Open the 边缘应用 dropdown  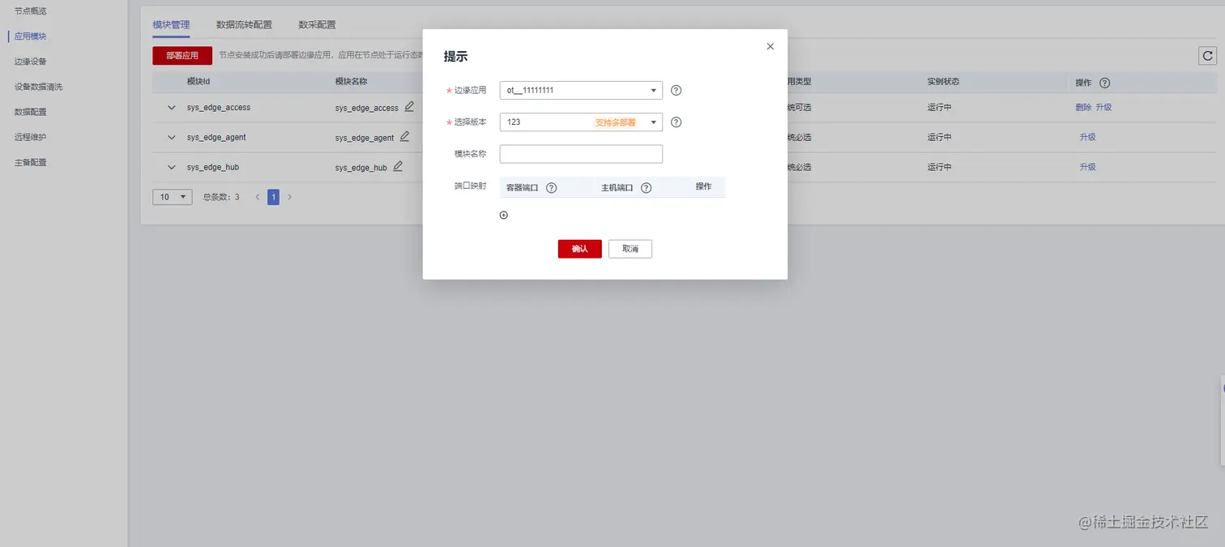(581, 90)
